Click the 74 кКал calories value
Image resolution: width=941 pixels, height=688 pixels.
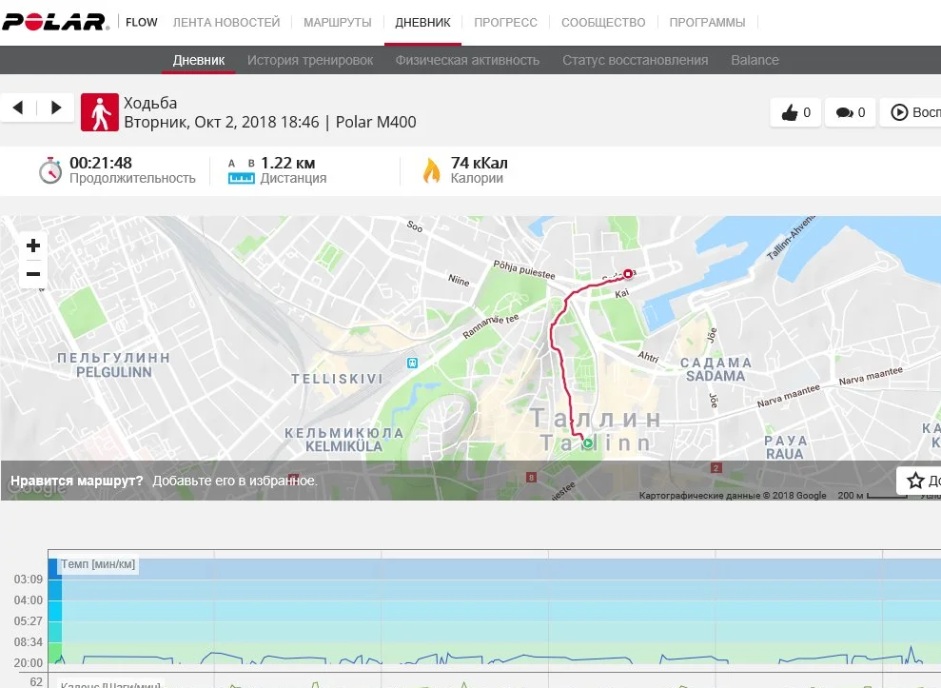tap(479, 163)
